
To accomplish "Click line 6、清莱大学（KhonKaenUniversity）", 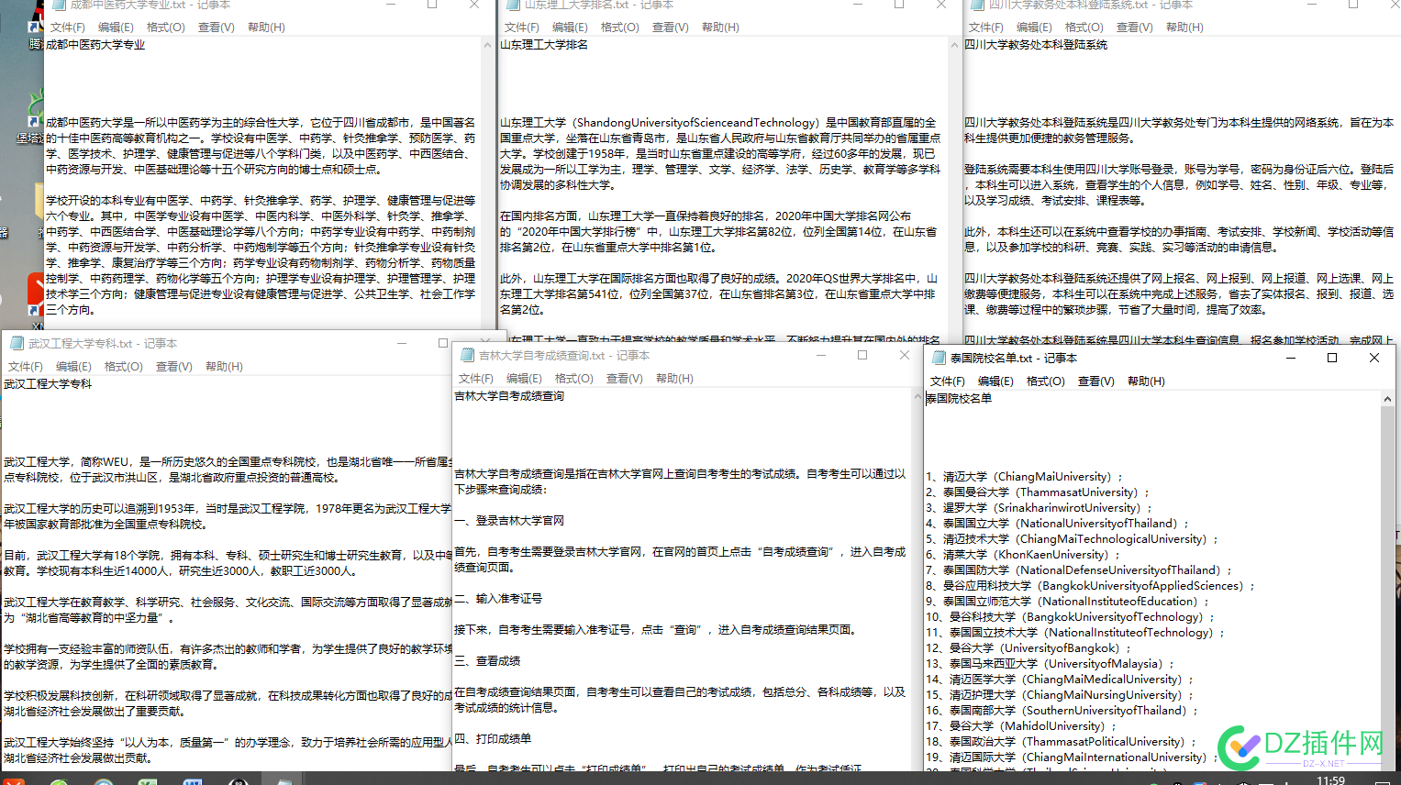I will point(1024,555).
